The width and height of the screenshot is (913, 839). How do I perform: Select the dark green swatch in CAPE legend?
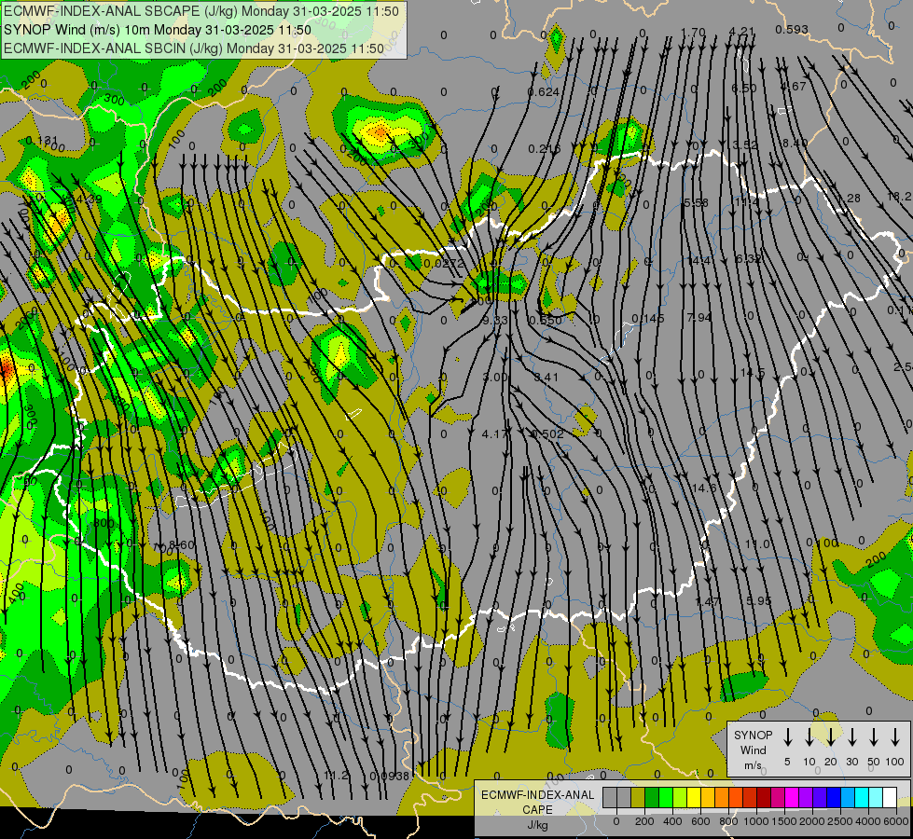click(652, 798)
